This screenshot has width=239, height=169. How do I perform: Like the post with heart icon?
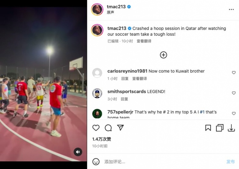[96, 128]
